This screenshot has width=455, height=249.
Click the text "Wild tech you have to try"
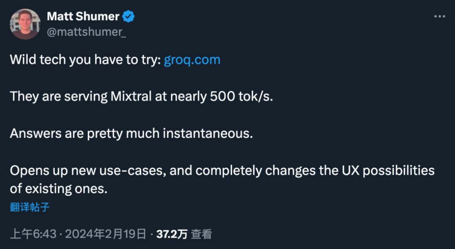click(x=84, y=60)
